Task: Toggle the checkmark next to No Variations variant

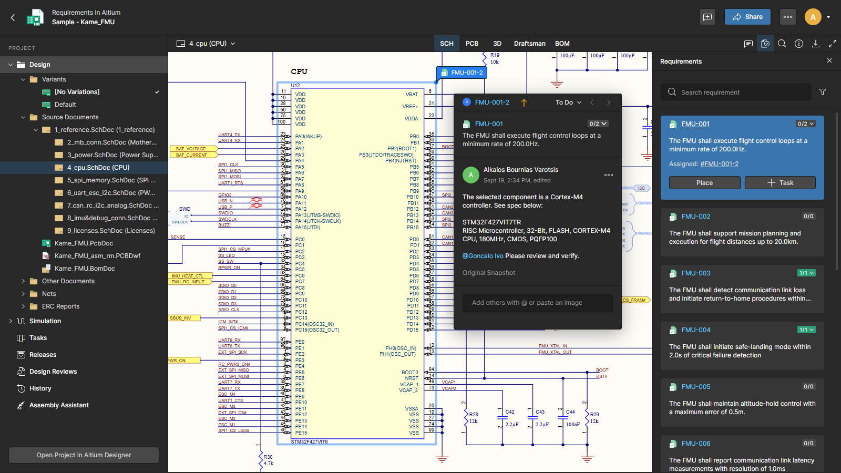Action: (x=157, y=91)
